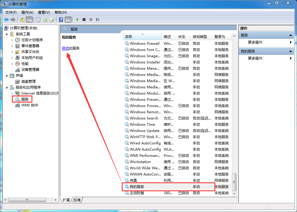The height and width of the screenshot is (212, 297).
Task: Click the services list scroll up arrow
Action: pyautogui.click(x=235, y=36)
